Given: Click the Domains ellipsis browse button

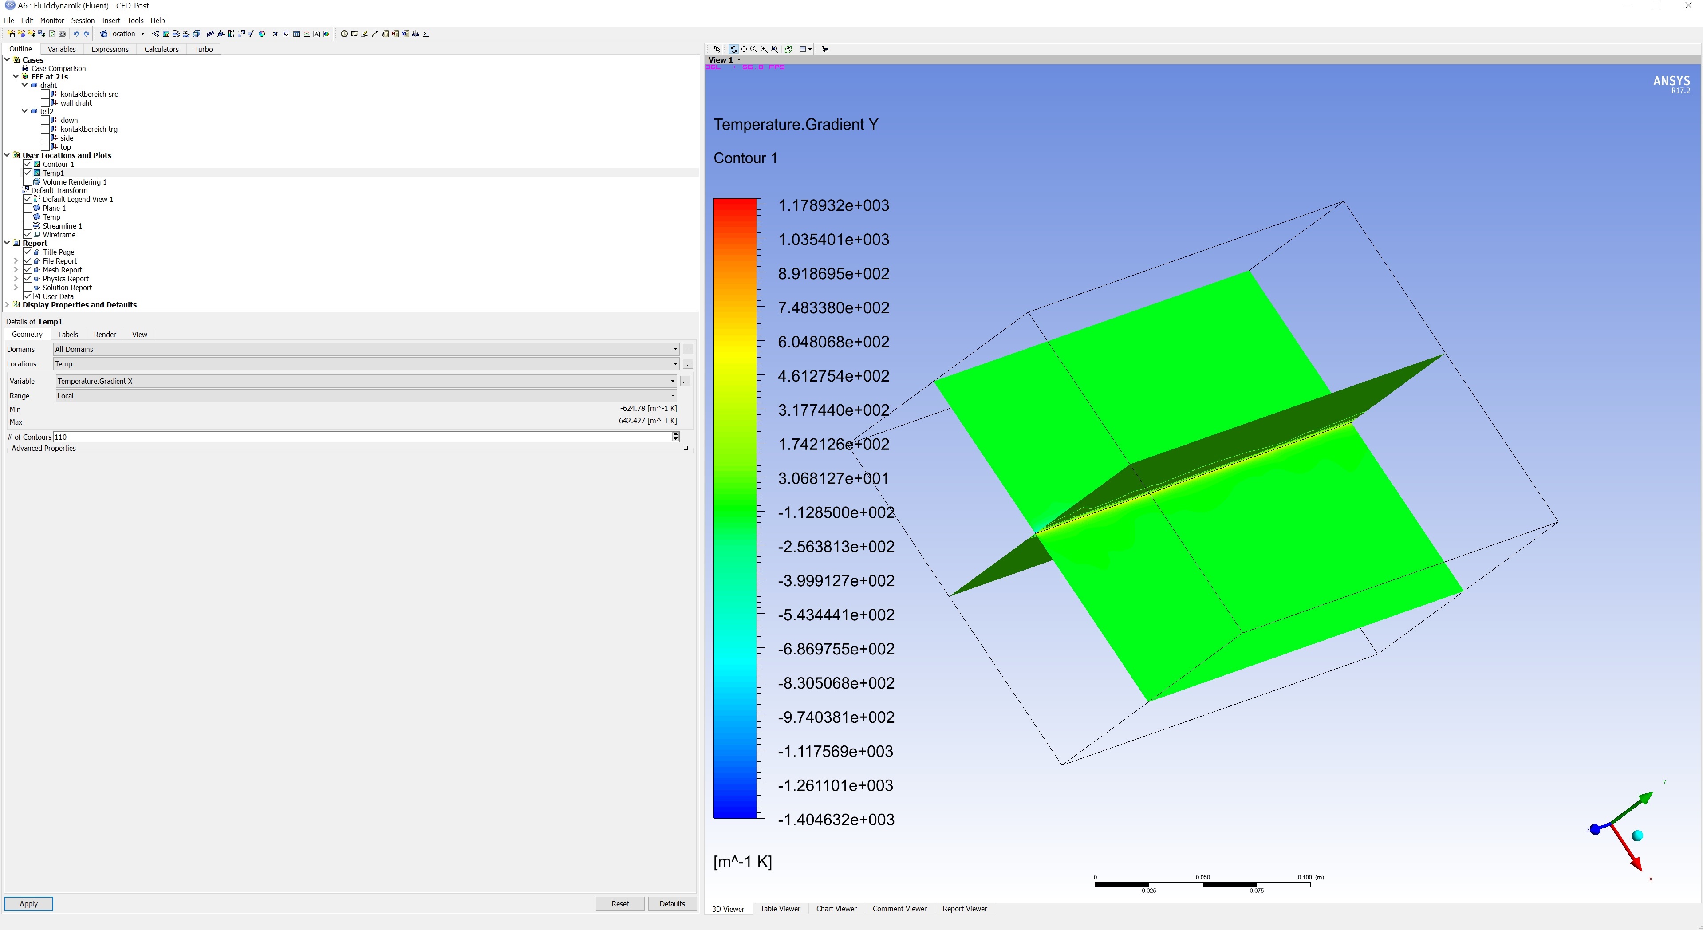Looking at the screenshot, I should pyautogui.click(x=688, y=349).
